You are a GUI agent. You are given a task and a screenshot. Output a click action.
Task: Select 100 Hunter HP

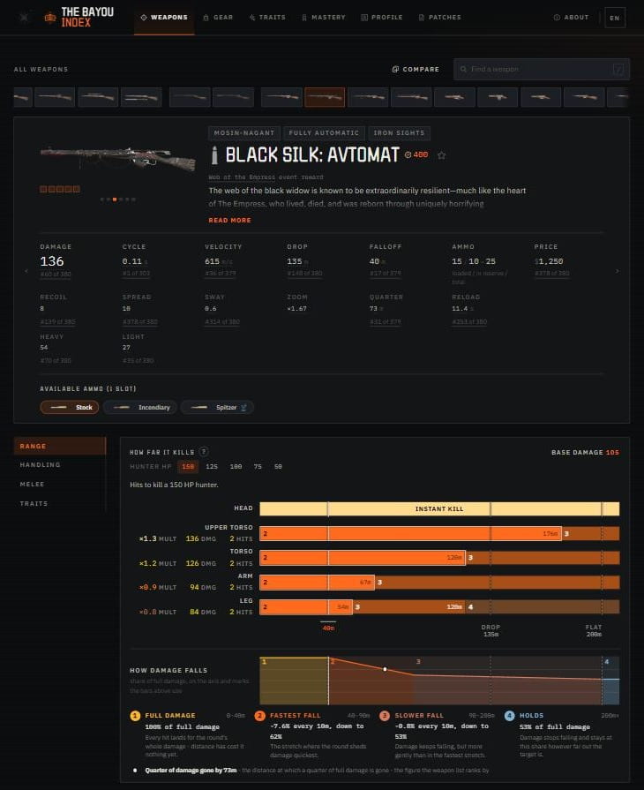(236, 467)
